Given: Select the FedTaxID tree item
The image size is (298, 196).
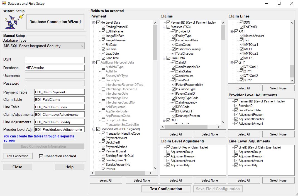Looking at the screenshot, I should [x=250, y=27].
